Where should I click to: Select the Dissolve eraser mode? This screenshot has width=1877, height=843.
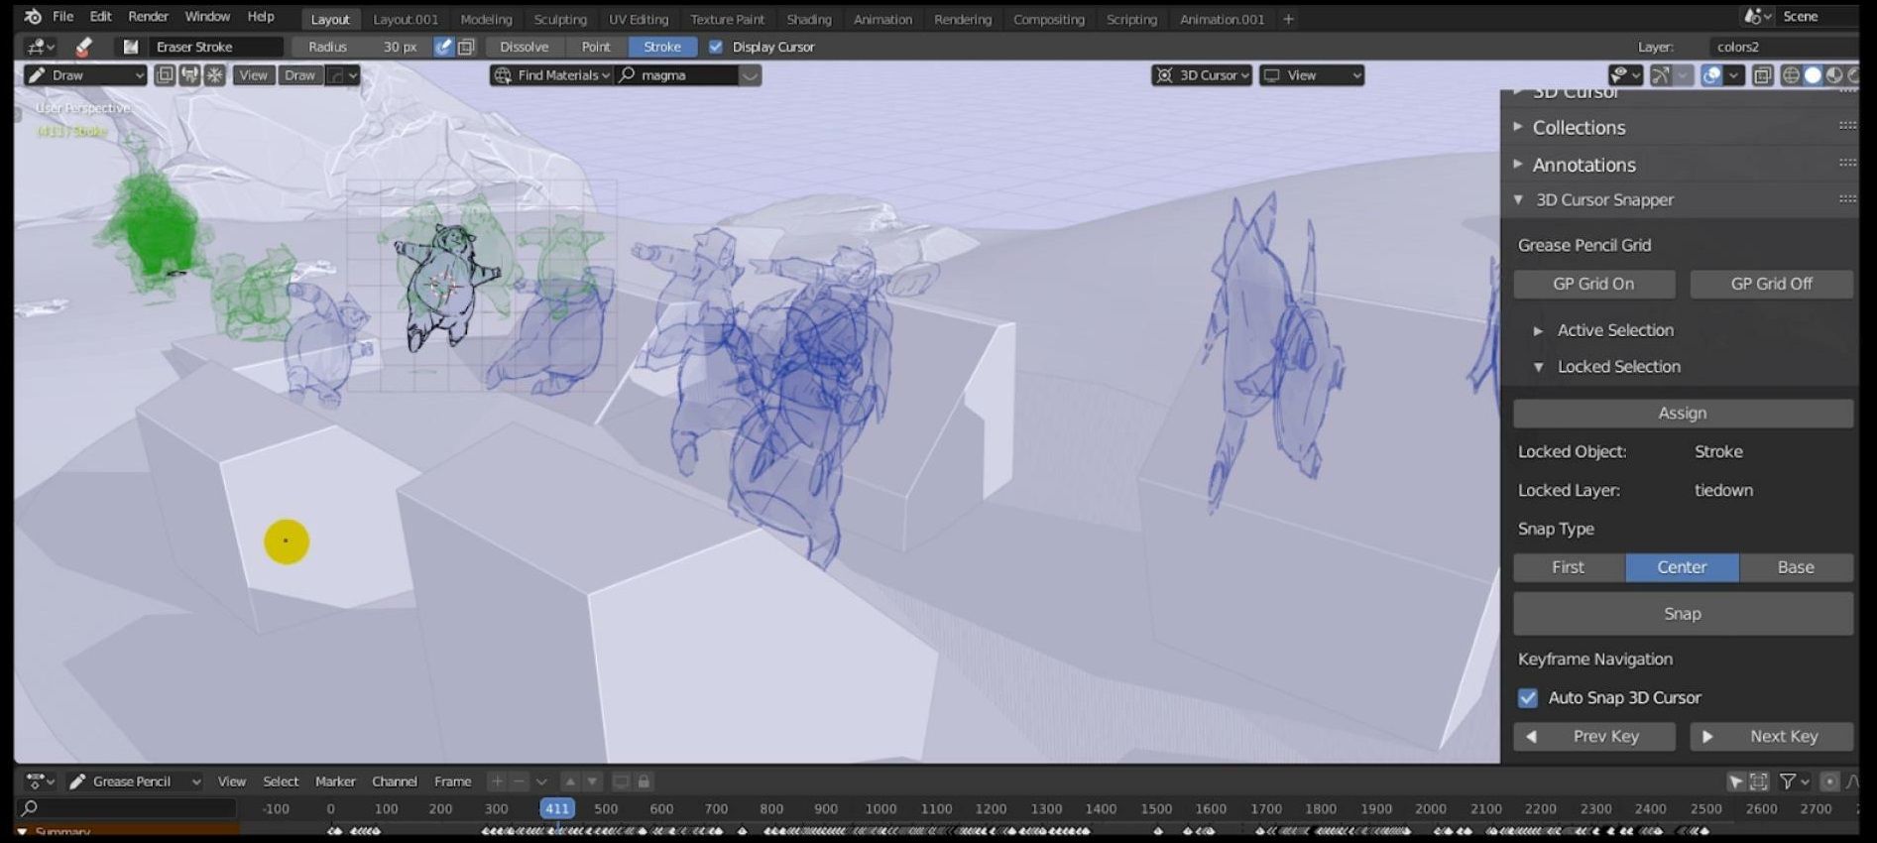[525, 47]
